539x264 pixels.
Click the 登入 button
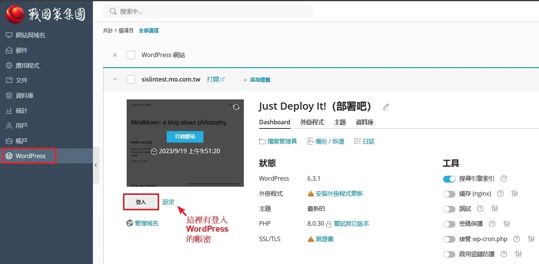point(141,202)
